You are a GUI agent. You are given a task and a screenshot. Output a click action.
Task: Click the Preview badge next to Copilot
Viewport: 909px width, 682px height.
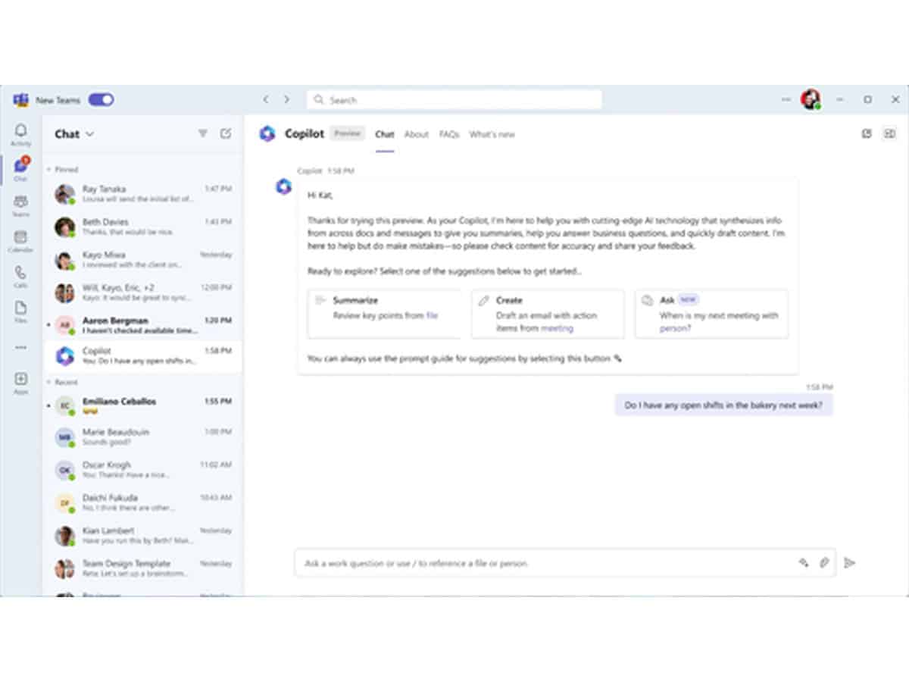click(348, 133)
